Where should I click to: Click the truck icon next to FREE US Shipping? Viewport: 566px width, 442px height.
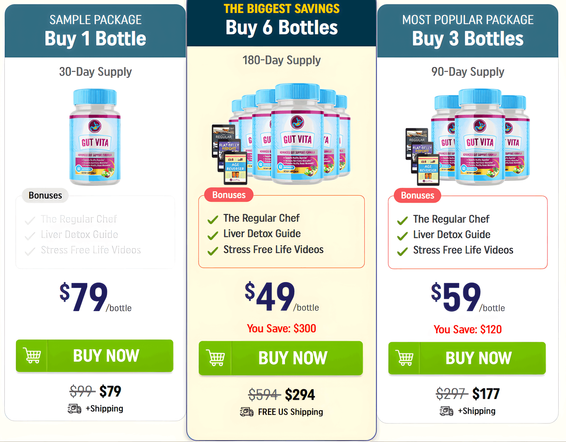pos(246,412)
